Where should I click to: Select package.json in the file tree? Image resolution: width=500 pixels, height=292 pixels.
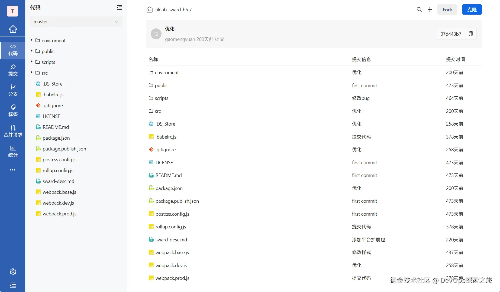click(56, 138)
